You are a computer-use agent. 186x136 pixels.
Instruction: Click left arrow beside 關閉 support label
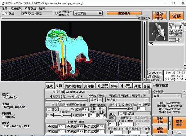coord(51,97)
